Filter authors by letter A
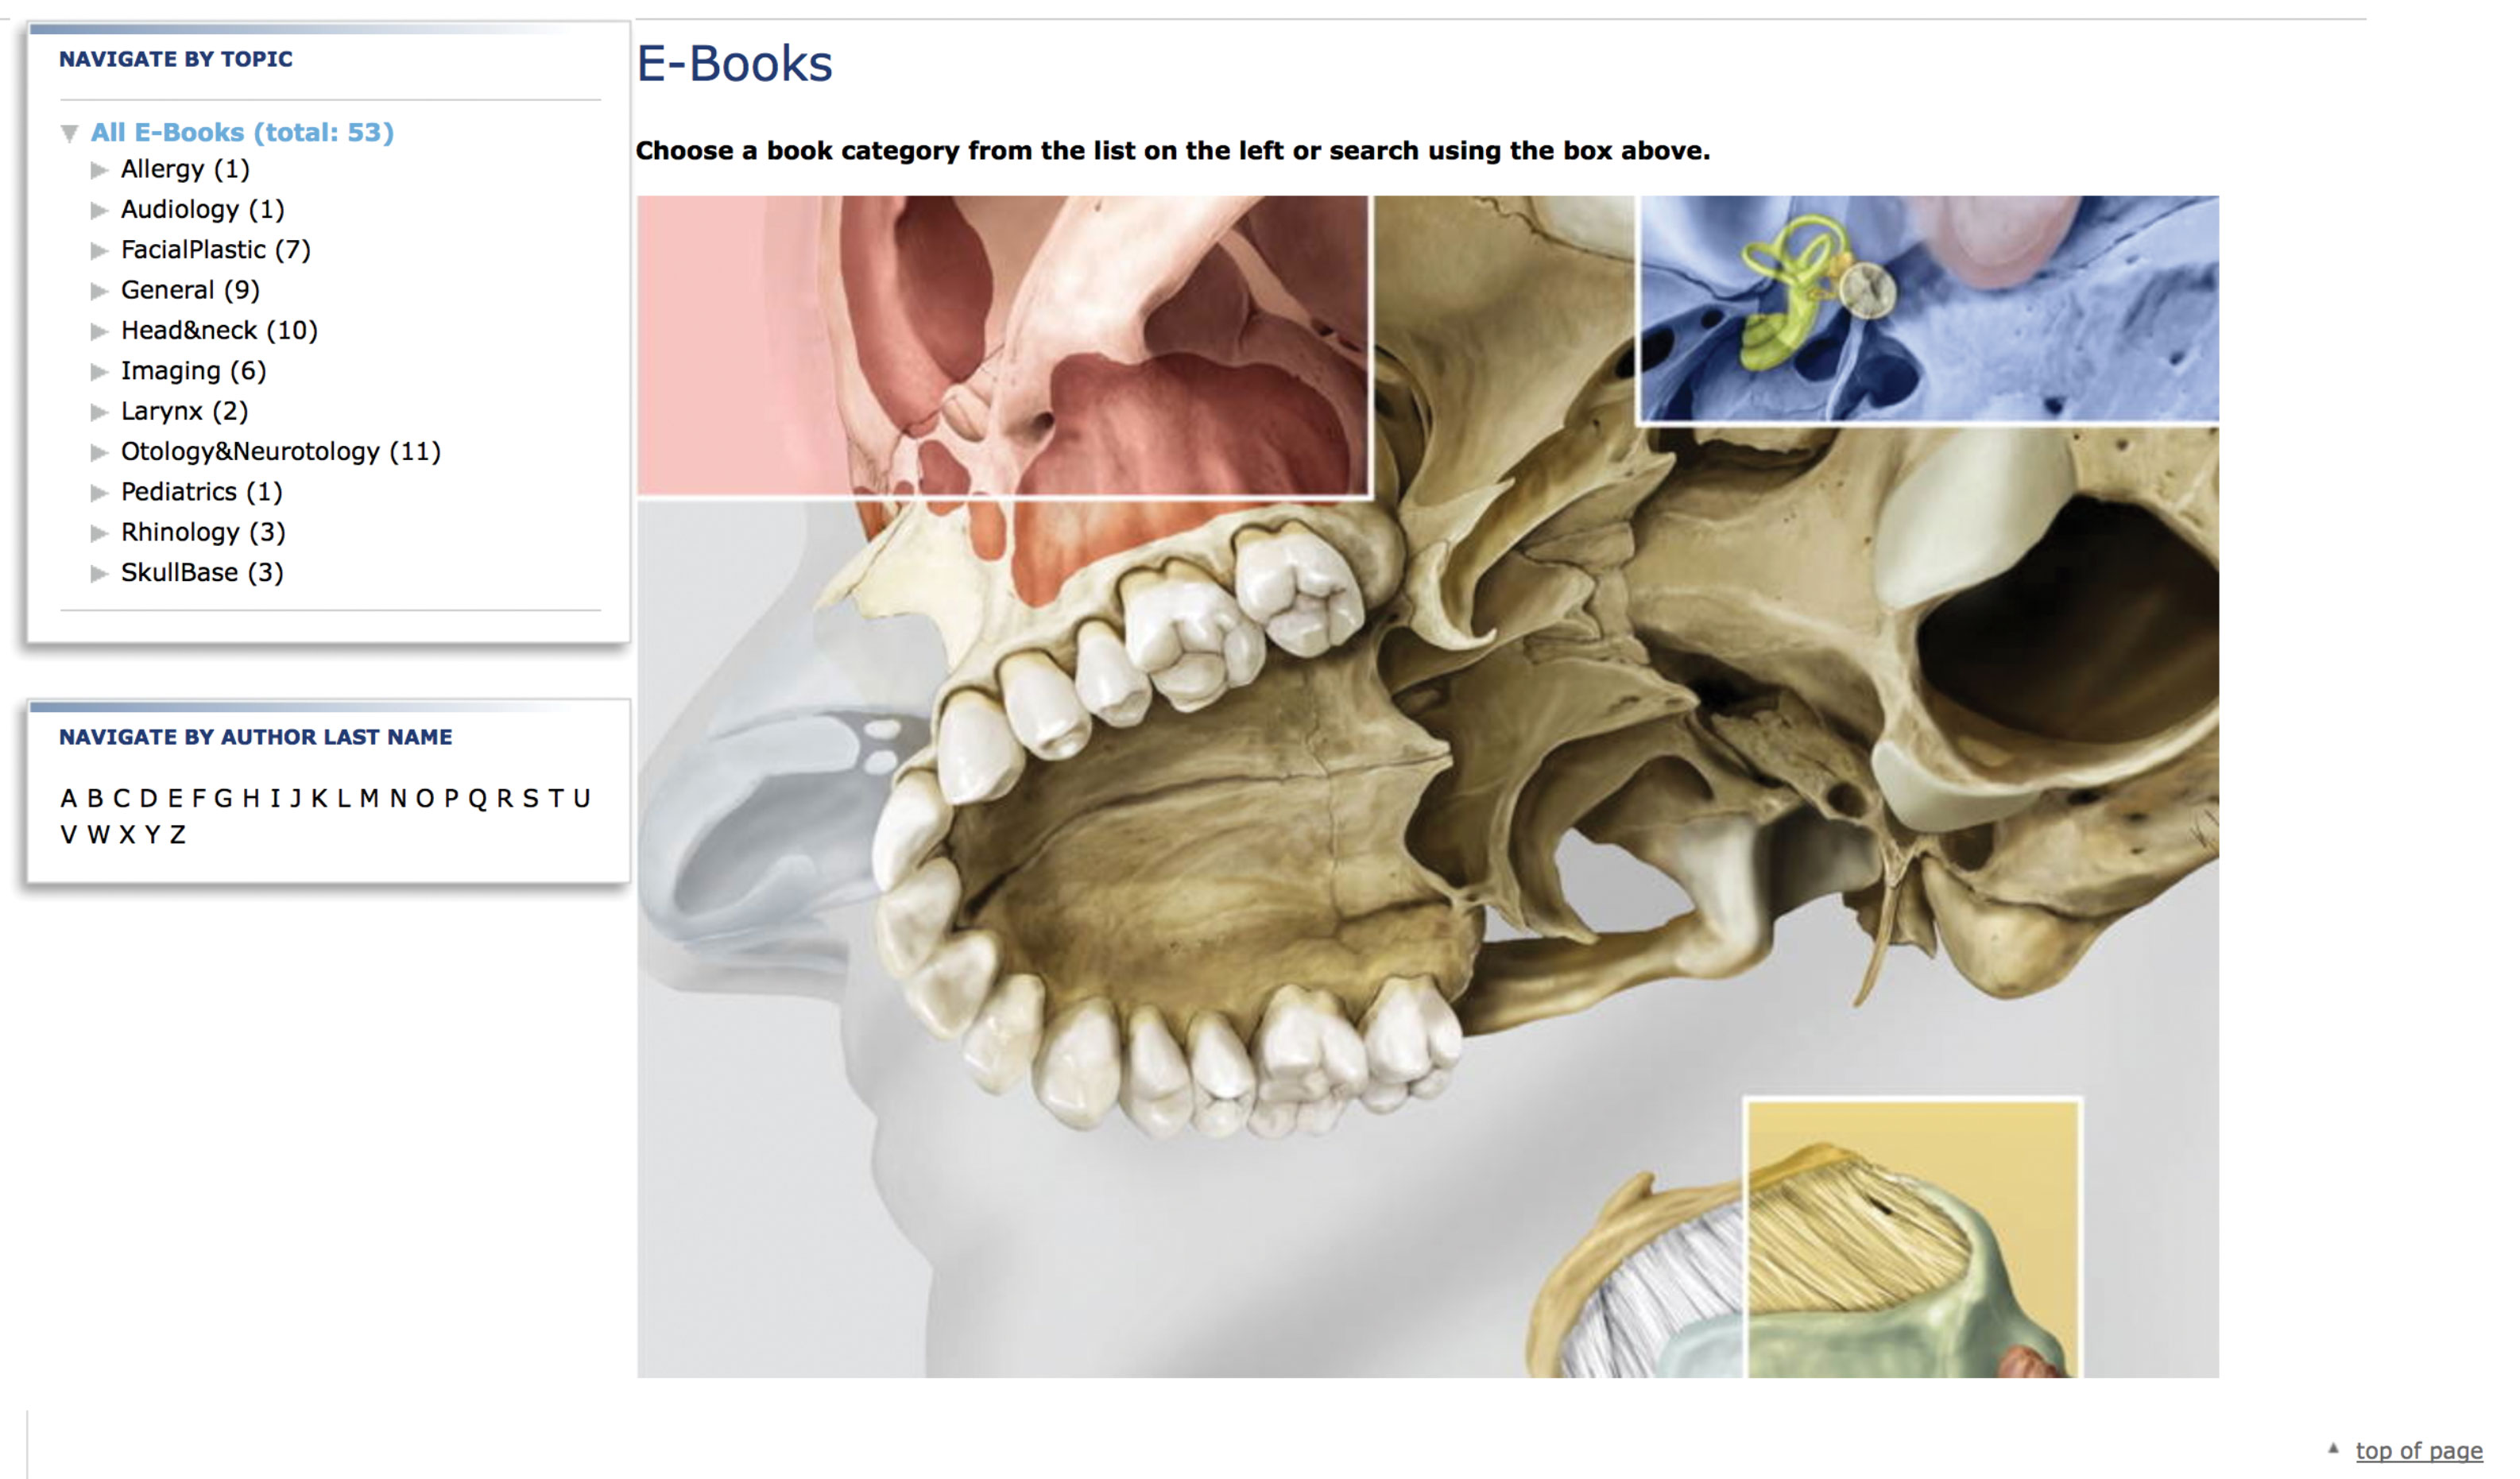Screen dimensions: 2520x1479 (68, 798)
